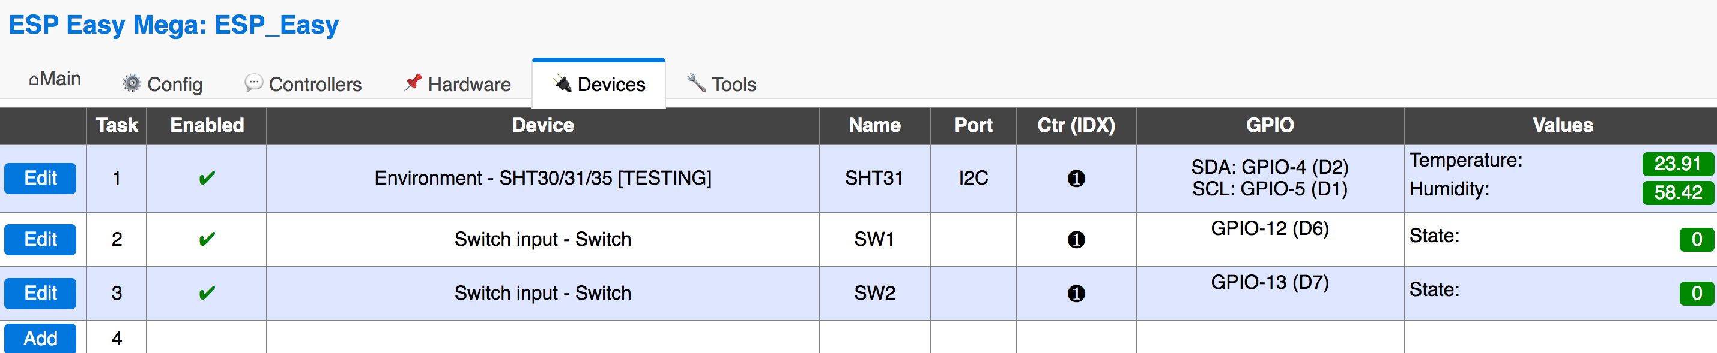Edit task 2 Switch input SW1
The image size is (1717, 353).
[40, 239]
